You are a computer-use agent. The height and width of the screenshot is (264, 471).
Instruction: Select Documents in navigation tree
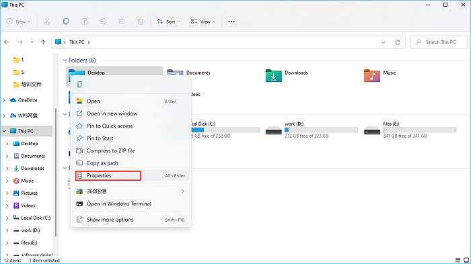[x=30, y=156]
